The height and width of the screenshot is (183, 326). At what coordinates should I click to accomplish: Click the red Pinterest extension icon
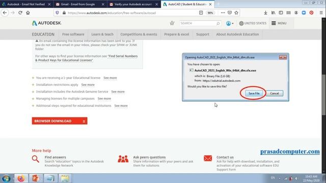pos(311,13)
